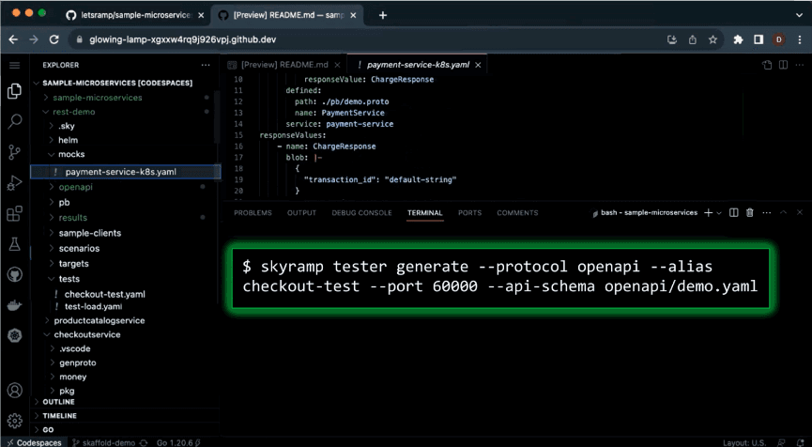Open the Source Control view
Screen dimensions: 812x447
click(14, 152)
